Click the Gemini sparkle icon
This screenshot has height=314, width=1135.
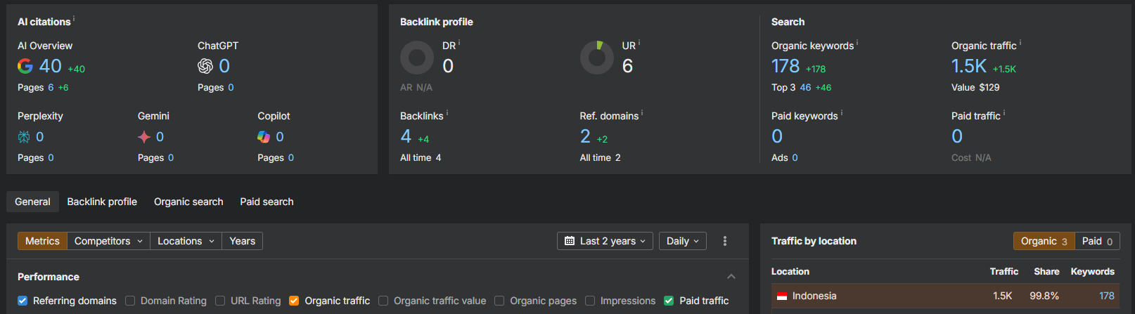144,137
